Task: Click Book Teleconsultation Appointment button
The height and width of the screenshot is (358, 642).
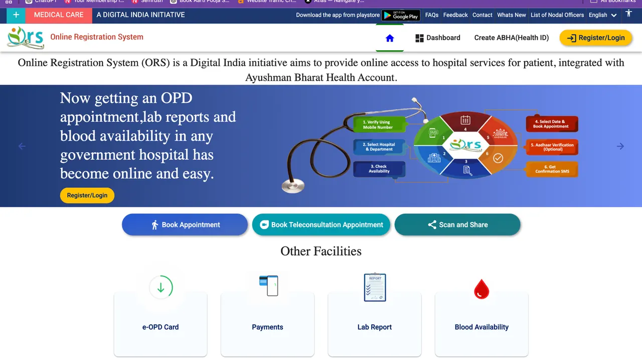Action: tap(322, 224)
